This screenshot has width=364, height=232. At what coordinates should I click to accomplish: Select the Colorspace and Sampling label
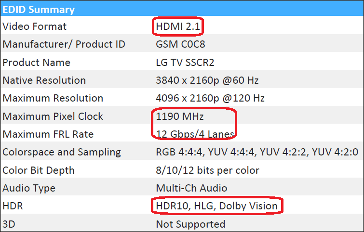[61, 152]
